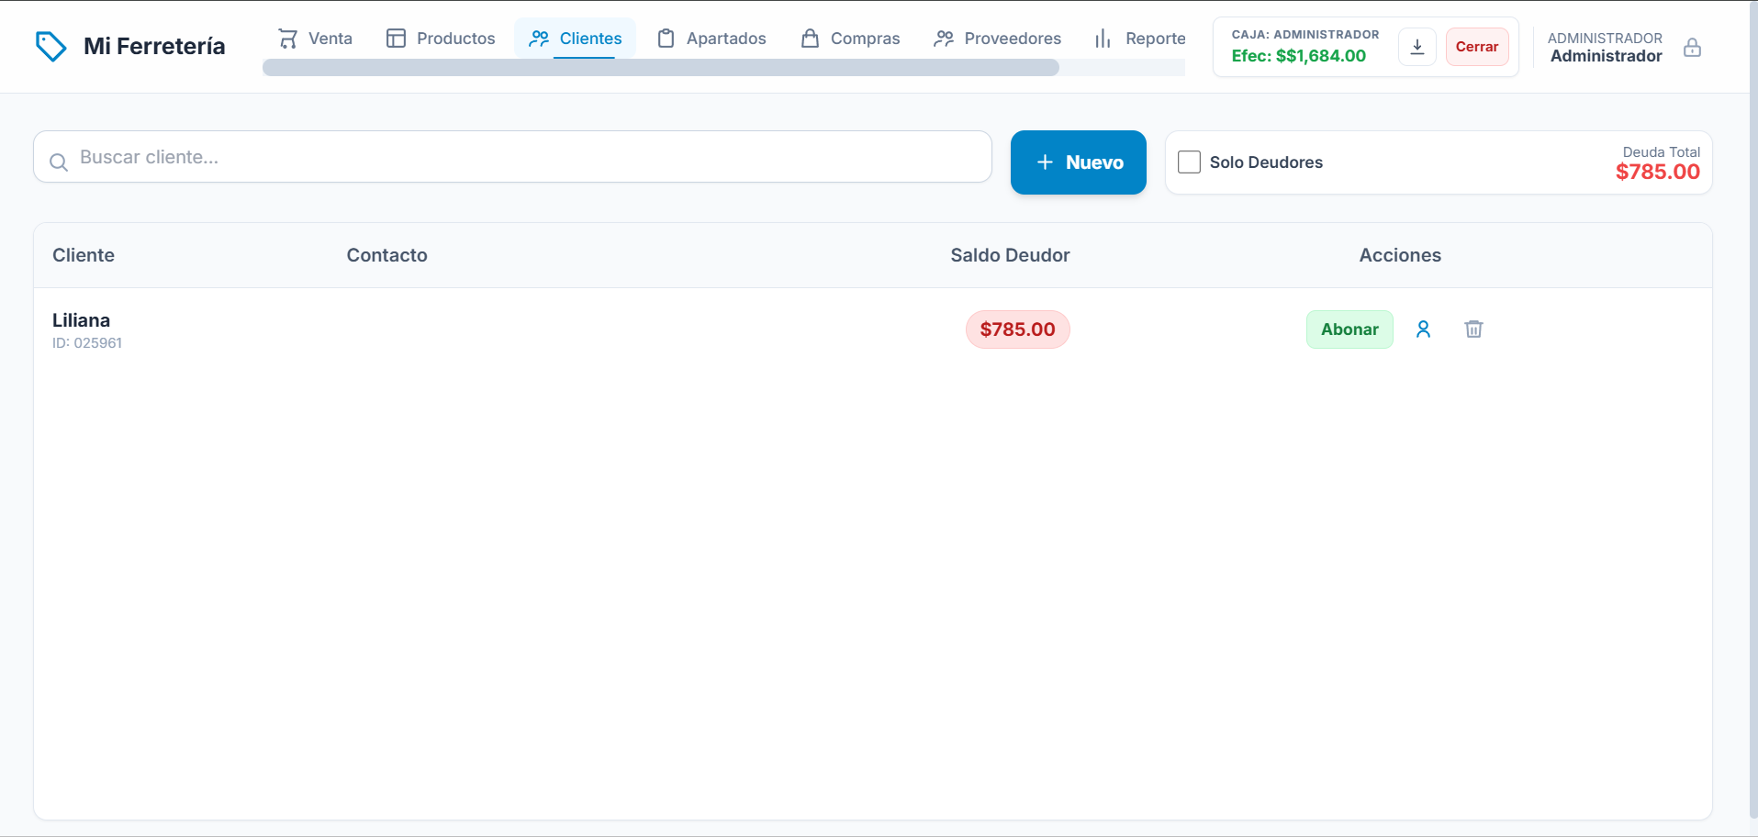Go to the Apartados tab
The height and width of the screenshot is (837, 1758).
click(x=711, y=39)
